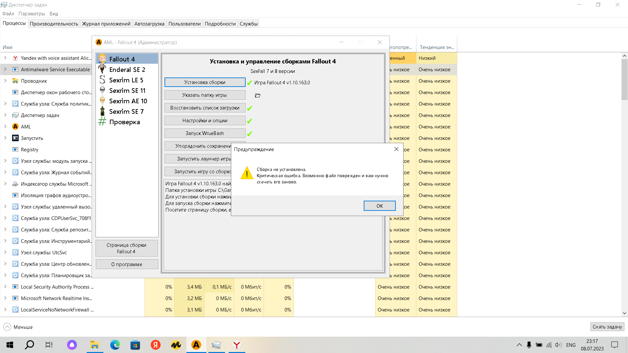Select Sexrim AE 10 list entry
Screen dimensions: 628x353
click(128, 101)
